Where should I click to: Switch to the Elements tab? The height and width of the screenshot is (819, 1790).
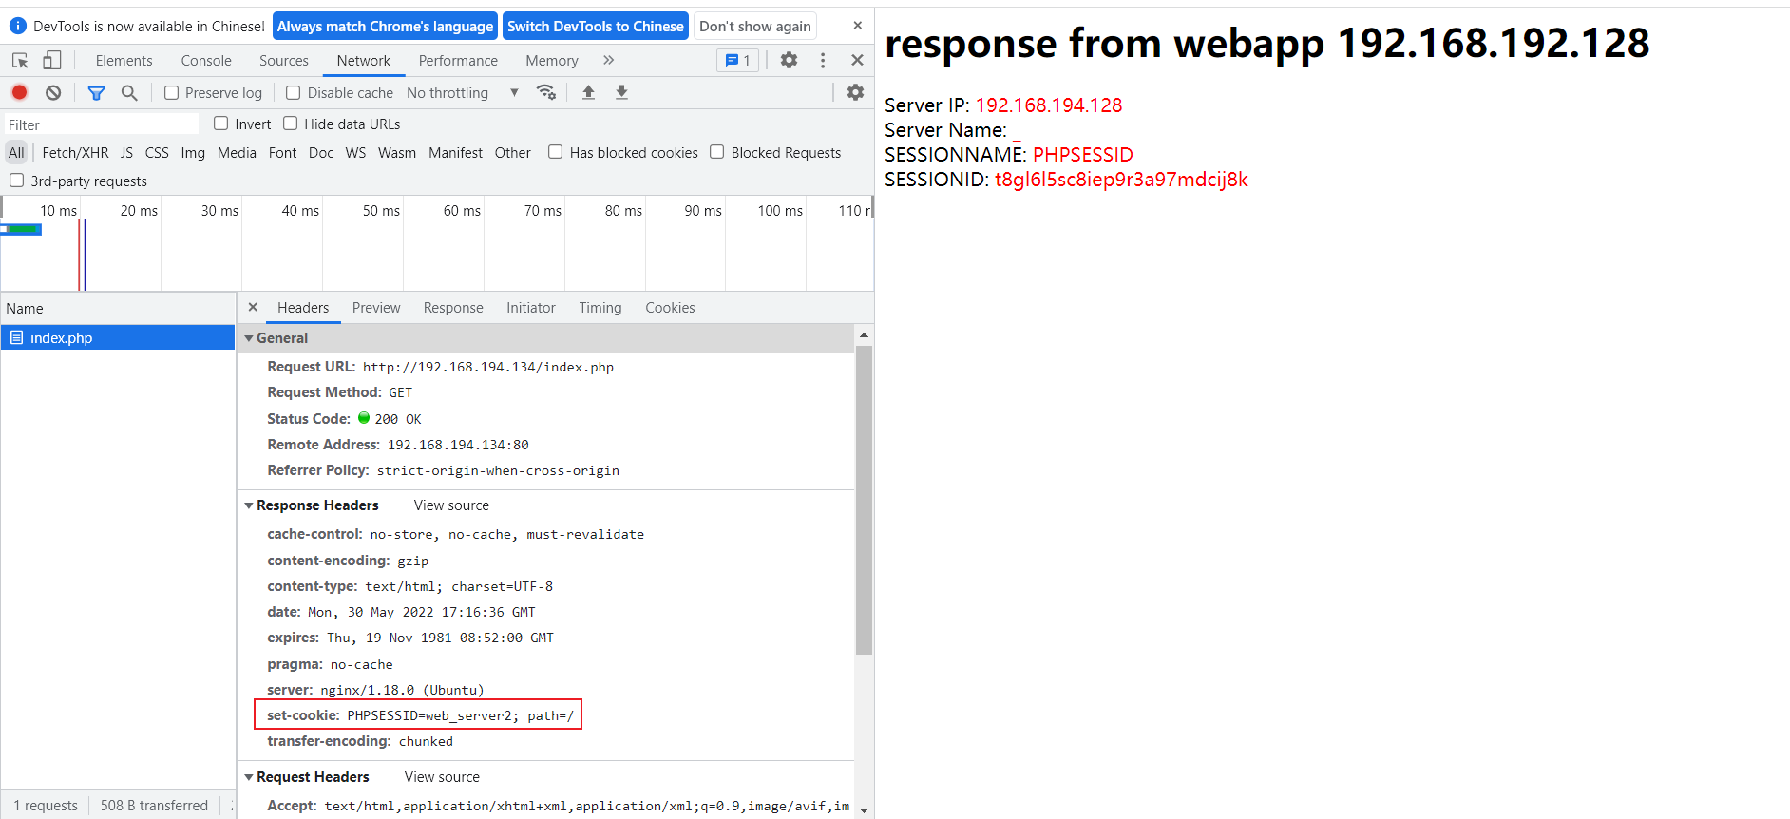tap(124, 60)
